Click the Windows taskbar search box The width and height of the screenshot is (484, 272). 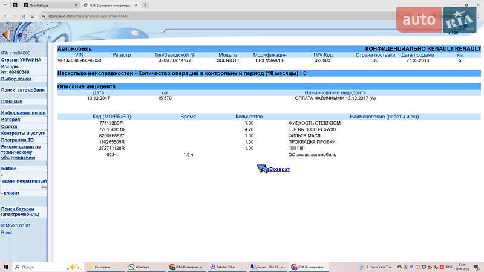pyautogui.click(x=39, y=267)
